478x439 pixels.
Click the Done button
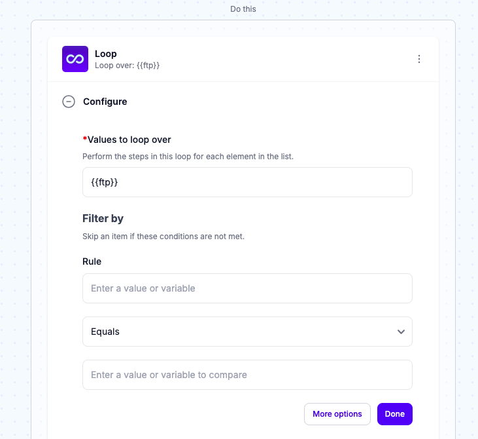point(395,414)
